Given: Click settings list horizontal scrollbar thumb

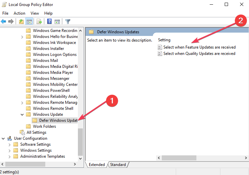Looking at the screenshot, I should [x=179, y=158].
